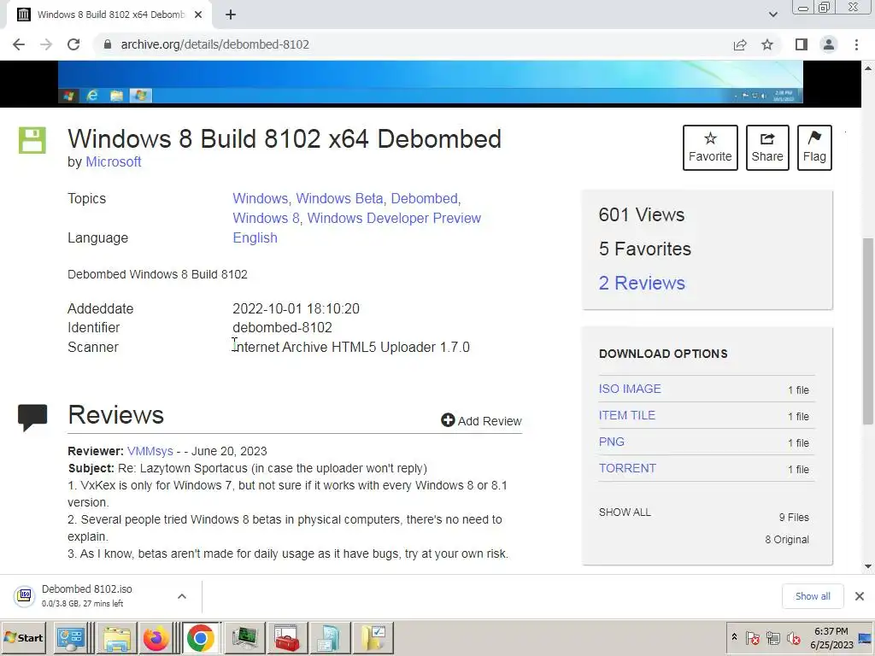
Task: Close the downloads bar
Action: tap(860, 596)
